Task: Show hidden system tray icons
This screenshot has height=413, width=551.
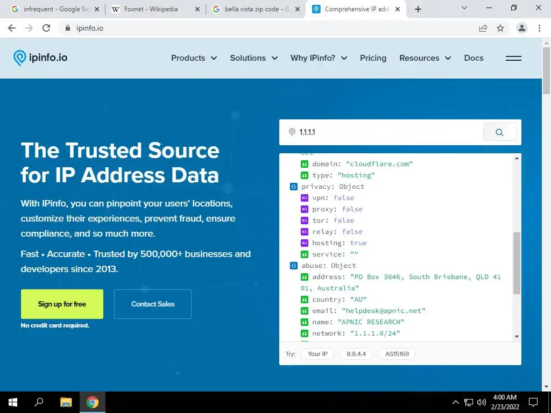Action: [455, 402]
